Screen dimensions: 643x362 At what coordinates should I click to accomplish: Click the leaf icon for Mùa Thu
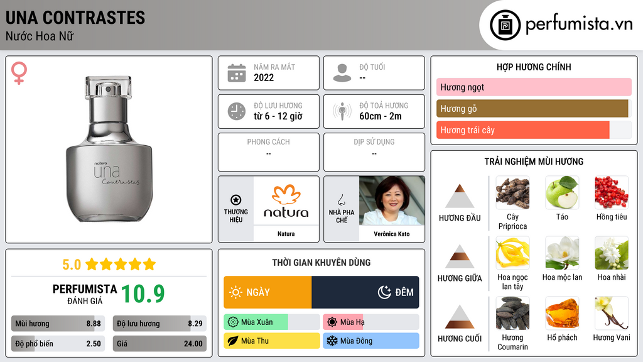pyautogui.click(x=233, y=341)
